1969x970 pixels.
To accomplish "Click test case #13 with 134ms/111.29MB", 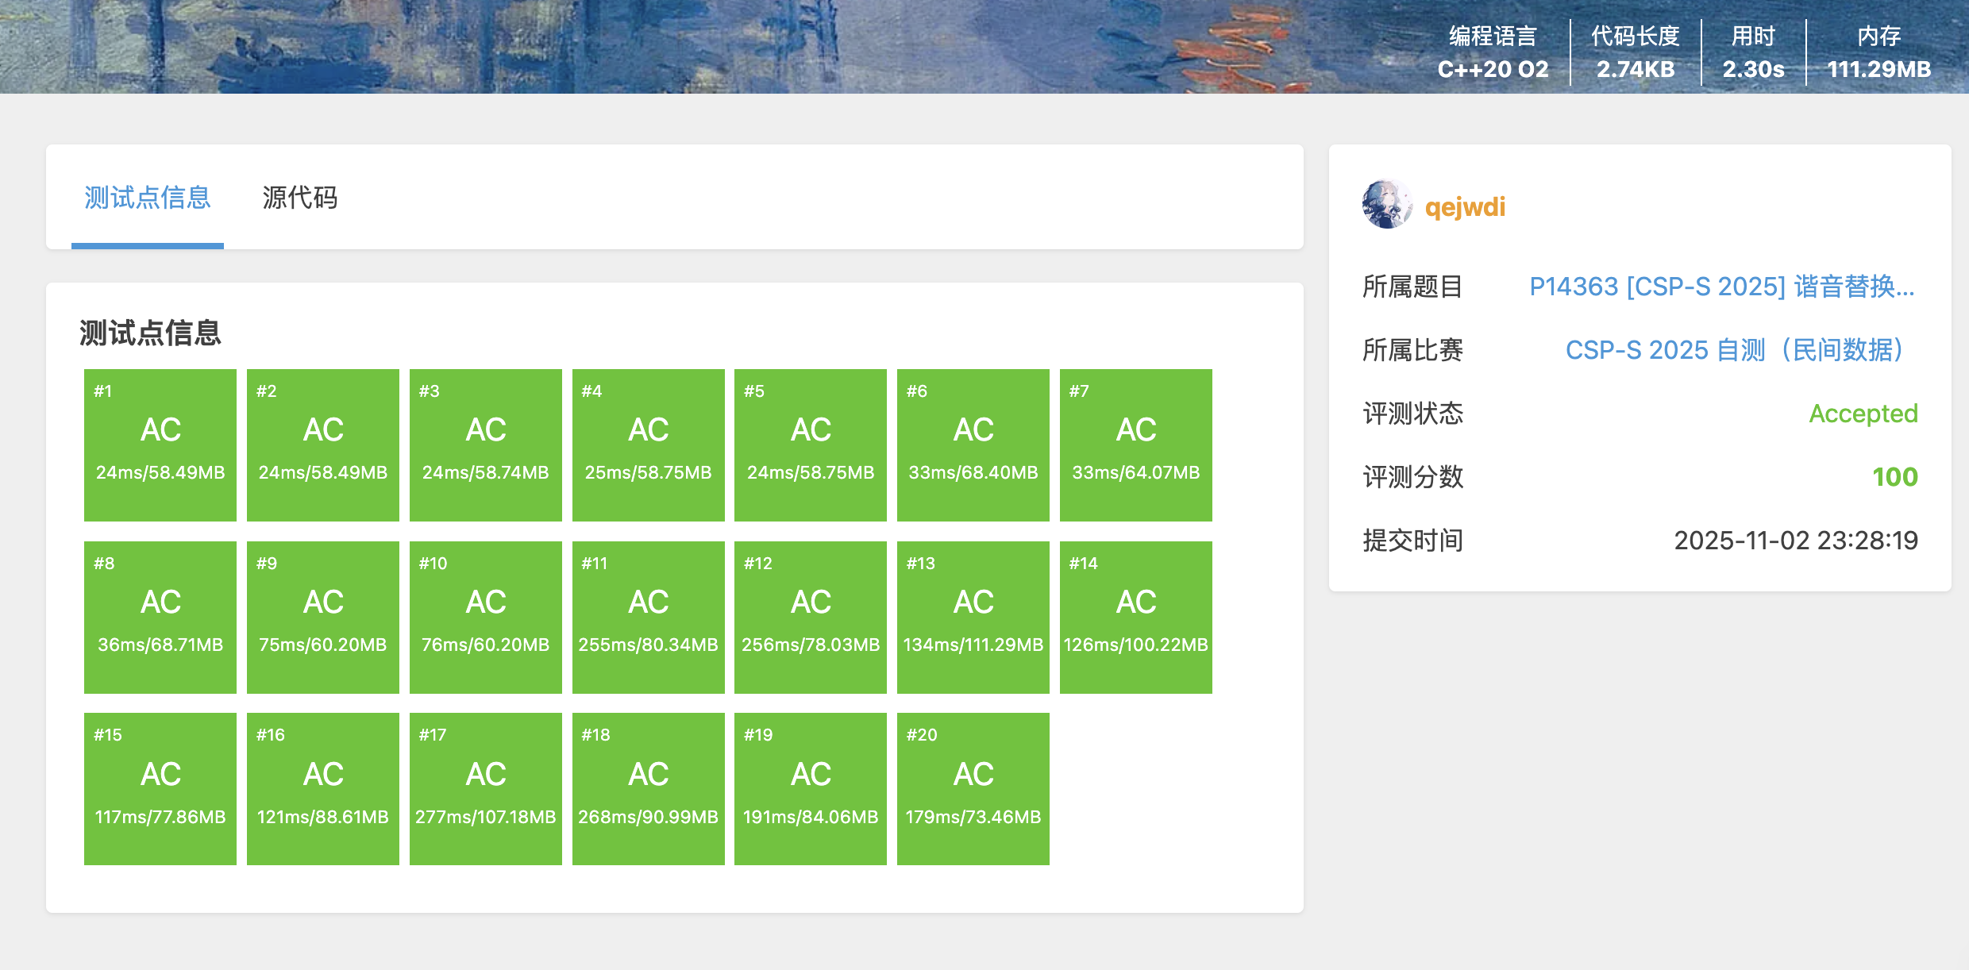I will coord(973,617).
